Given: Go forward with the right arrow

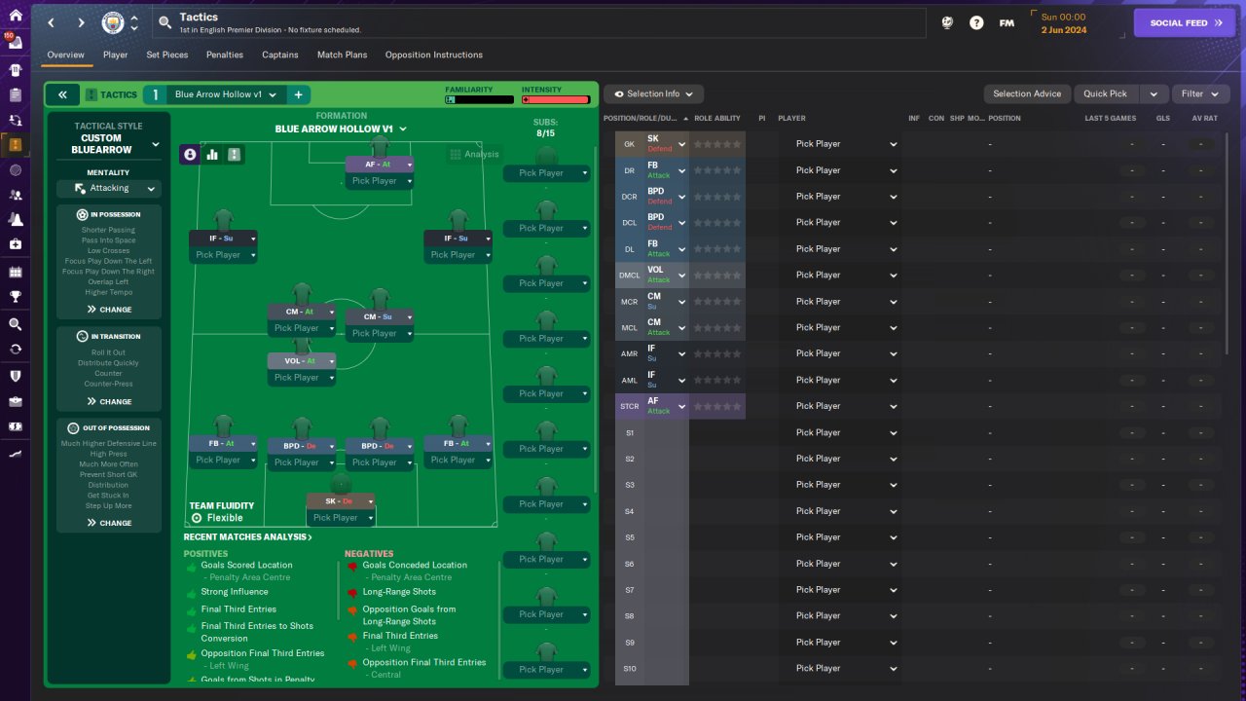Looking at the screenshot, I should [x=81, y=22].
